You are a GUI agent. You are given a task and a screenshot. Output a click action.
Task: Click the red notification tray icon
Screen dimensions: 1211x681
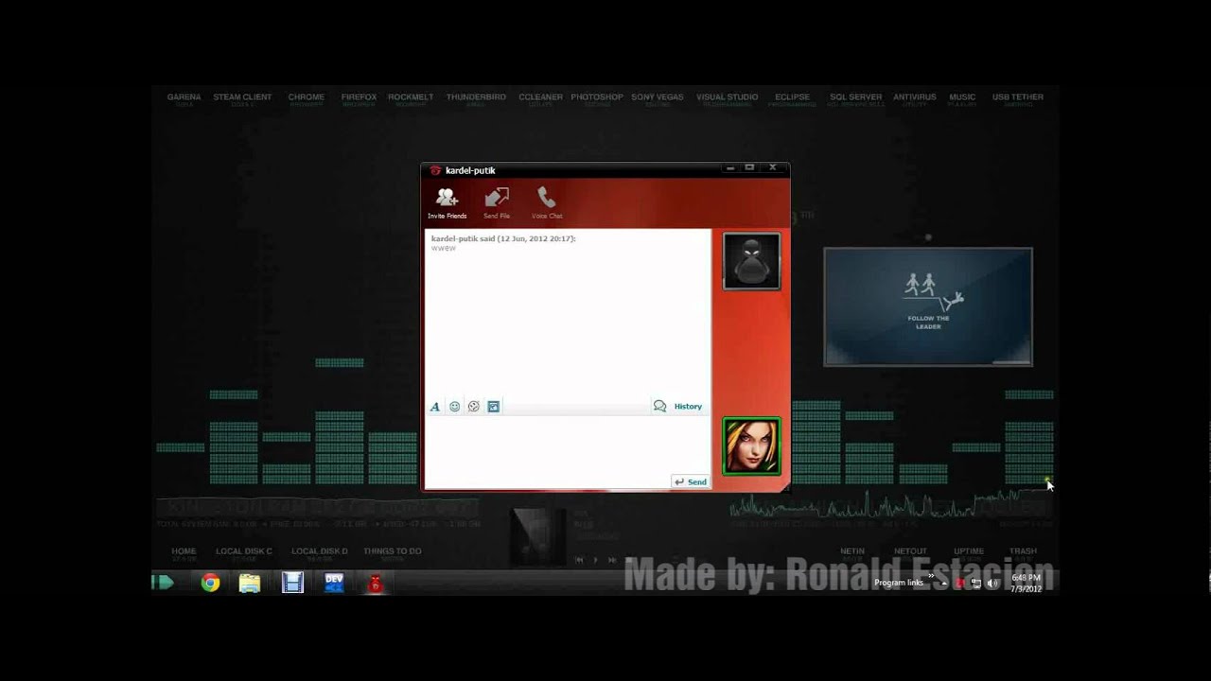[x=959, y=583]
